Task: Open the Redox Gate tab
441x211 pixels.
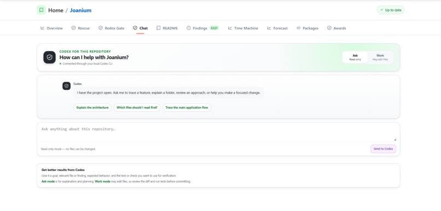Action: tap(112, 28)
